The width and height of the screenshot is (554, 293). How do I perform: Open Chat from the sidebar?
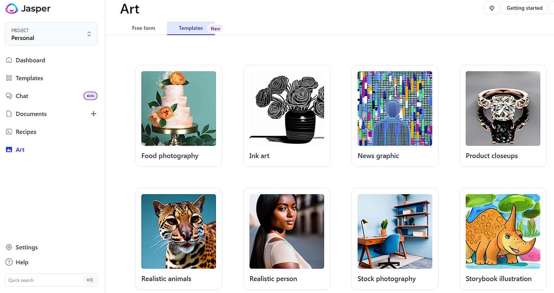[x=22, y=96]
